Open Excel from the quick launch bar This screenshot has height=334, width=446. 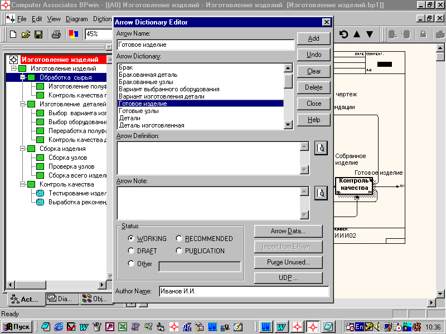[x=123, y=327]
